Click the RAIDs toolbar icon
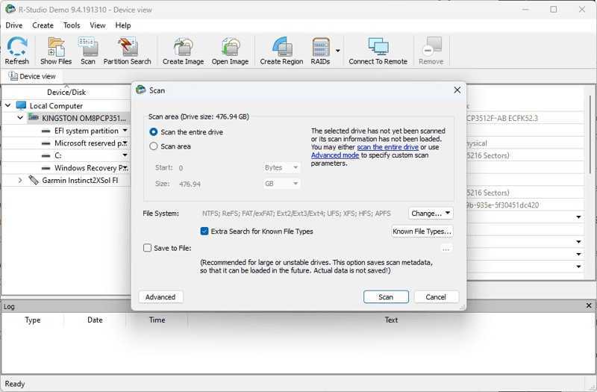Viewport: 597px width, 392px height. point(321,50)
